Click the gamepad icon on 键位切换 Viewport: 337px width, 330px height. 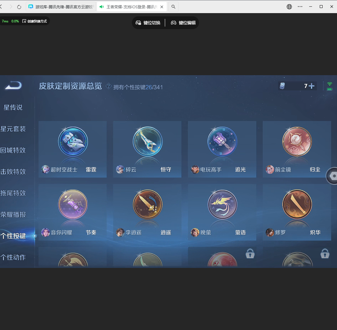tap(138, 23)
